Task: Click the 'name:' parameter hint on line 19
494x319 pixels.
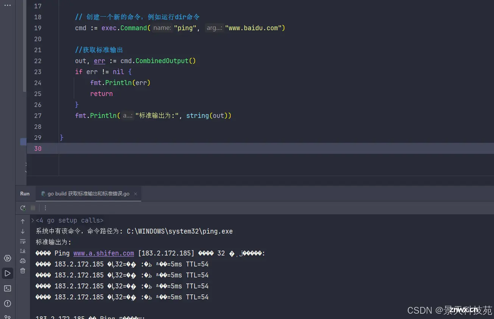Action: point(162,28)
